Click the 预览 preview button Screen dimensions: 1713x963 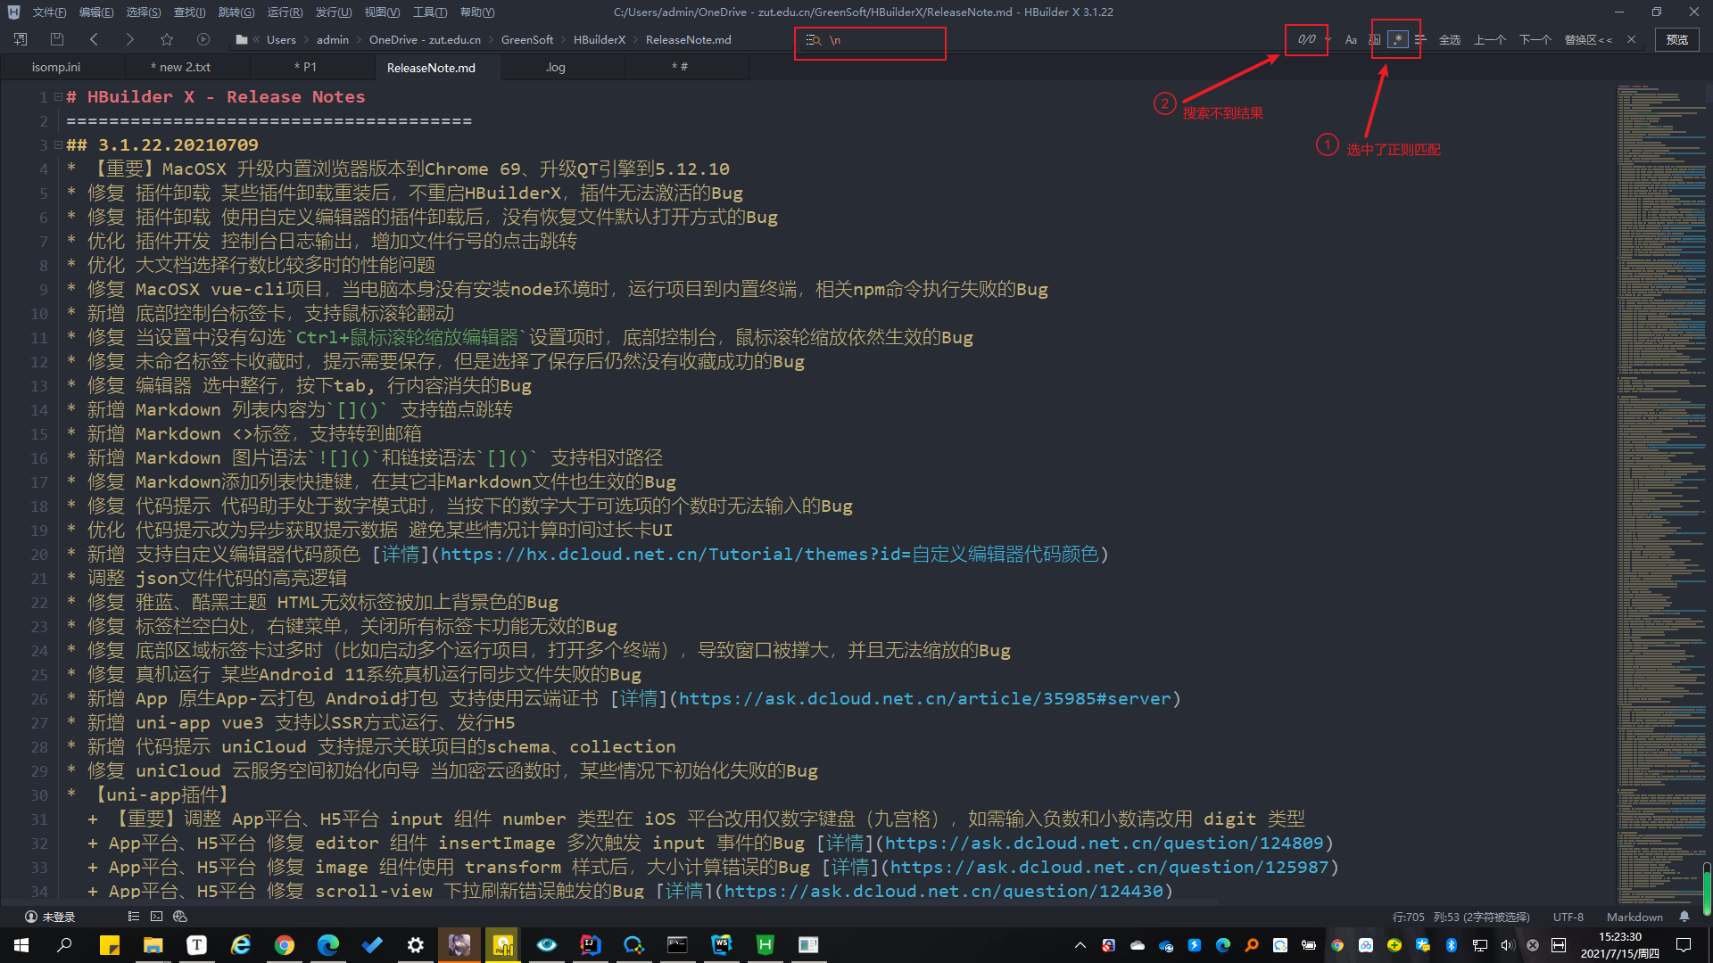point(1677,40)
